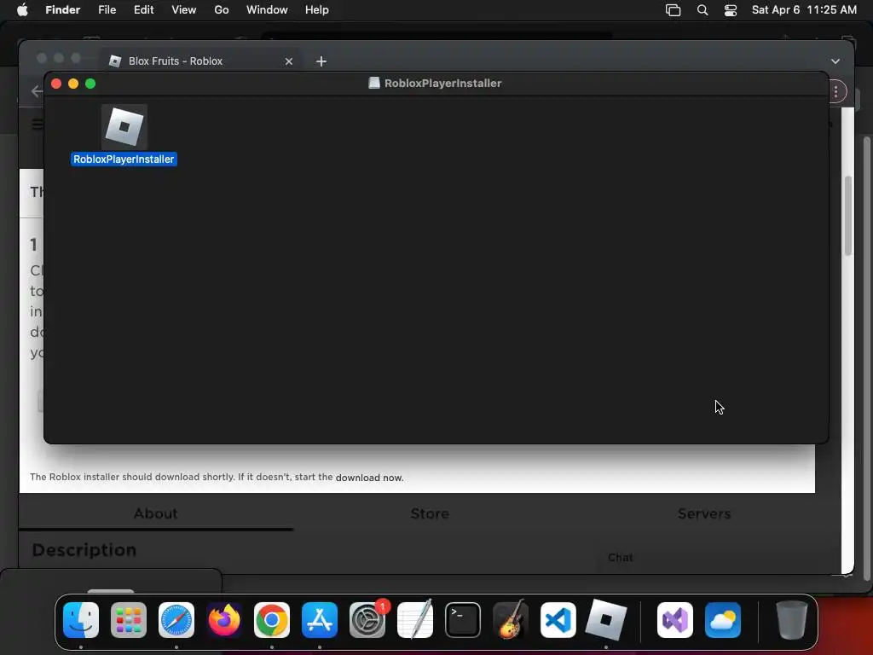Open the File menu
This screenshot has width=873, height=655.
(107, 10)
